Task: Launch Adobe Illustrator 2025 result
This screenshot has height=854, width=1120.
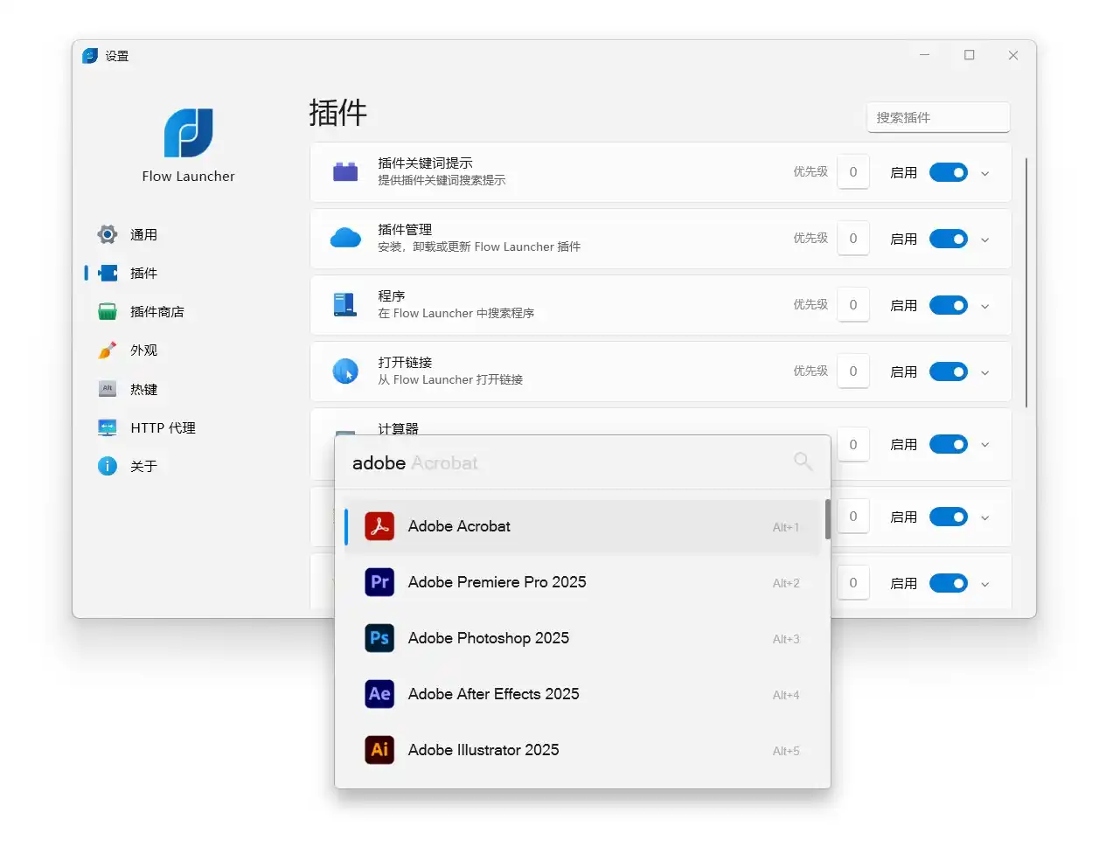Action: point(582,750)
